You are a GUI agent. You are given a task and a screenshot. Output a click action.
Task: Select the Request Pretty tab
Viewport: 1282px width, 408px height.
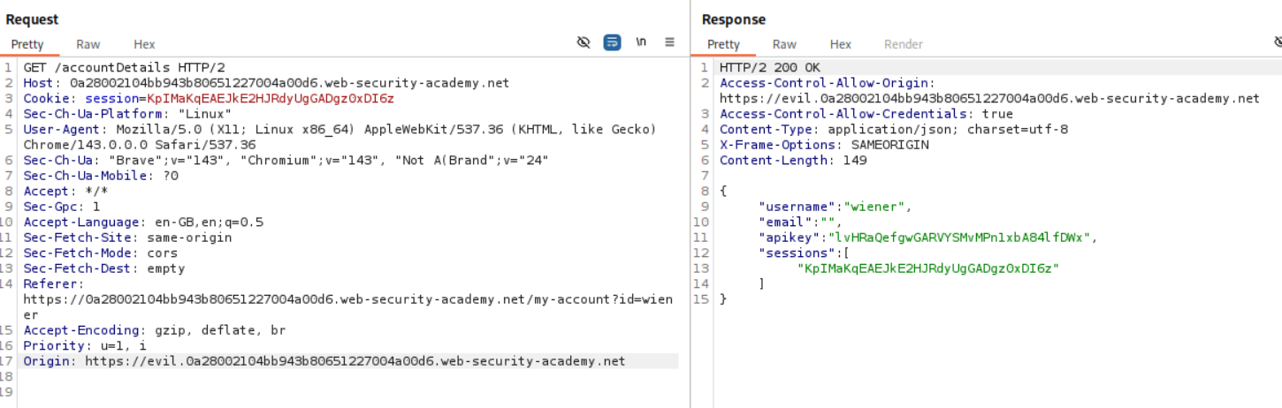coord(27,44)
